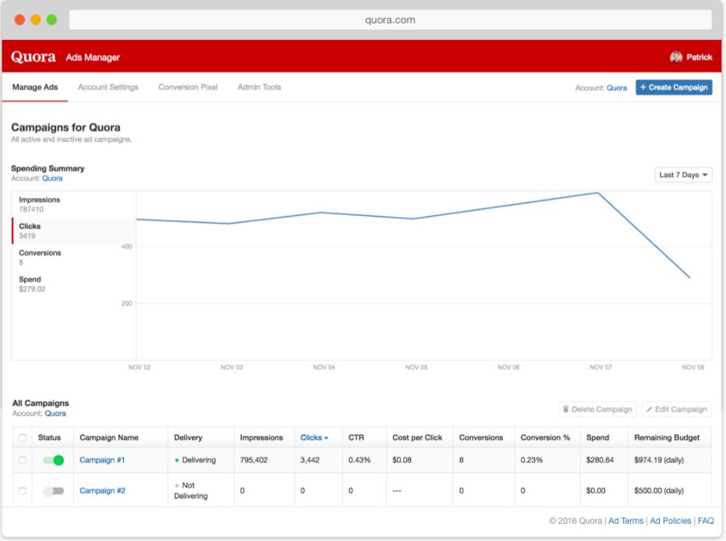This screenshot has height=541, width=726.
Task: Click the NOV 07 chart axis label
Action: [x=600, y=367]
